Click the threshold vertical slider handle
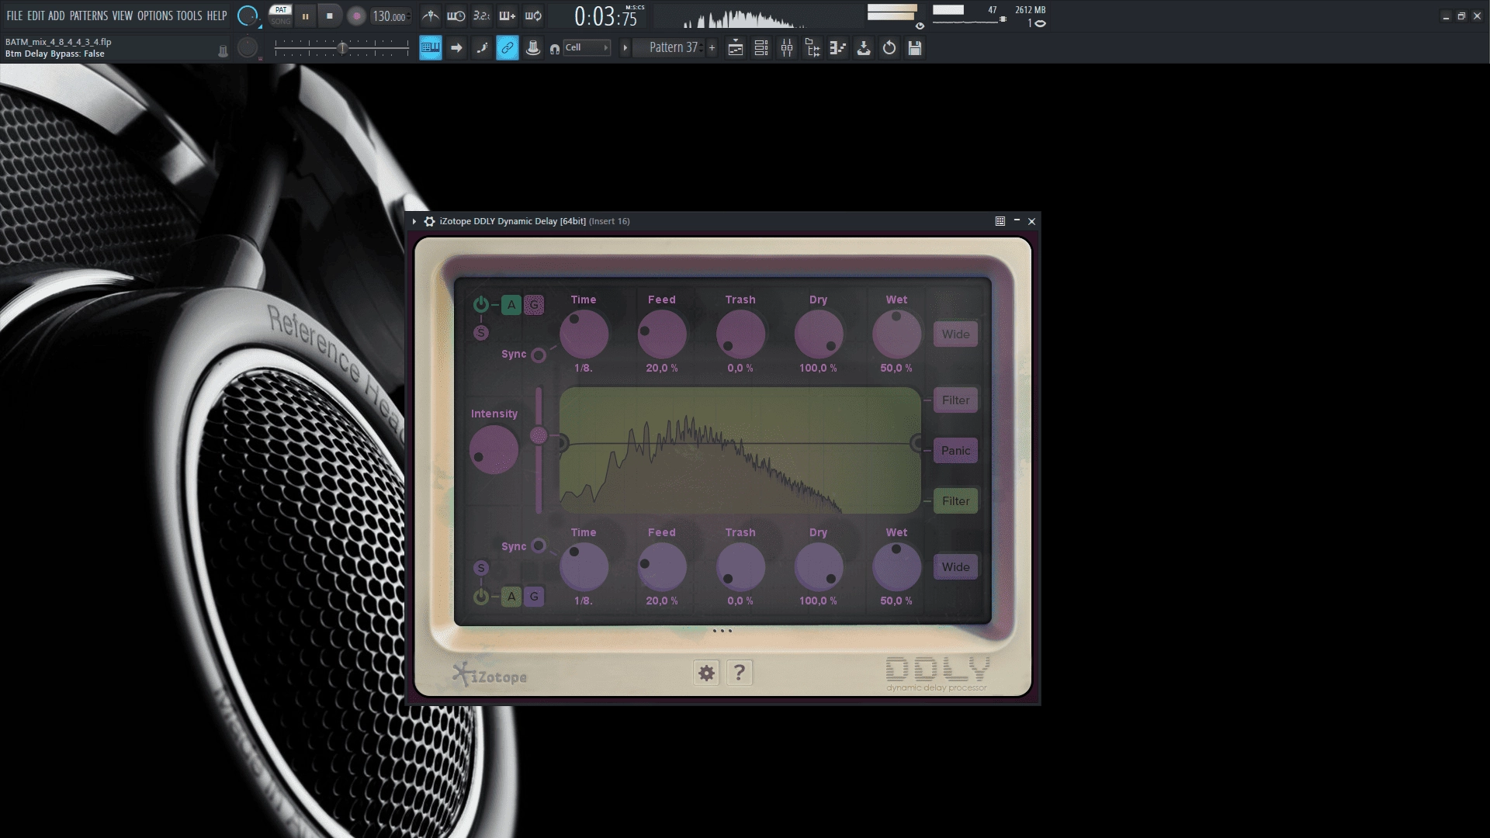Viewport: 1490px width, 838px height. [539, 436]
